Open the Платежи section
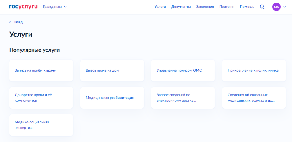This screenshot has width=292, height=142. click(x=227, y=7)
